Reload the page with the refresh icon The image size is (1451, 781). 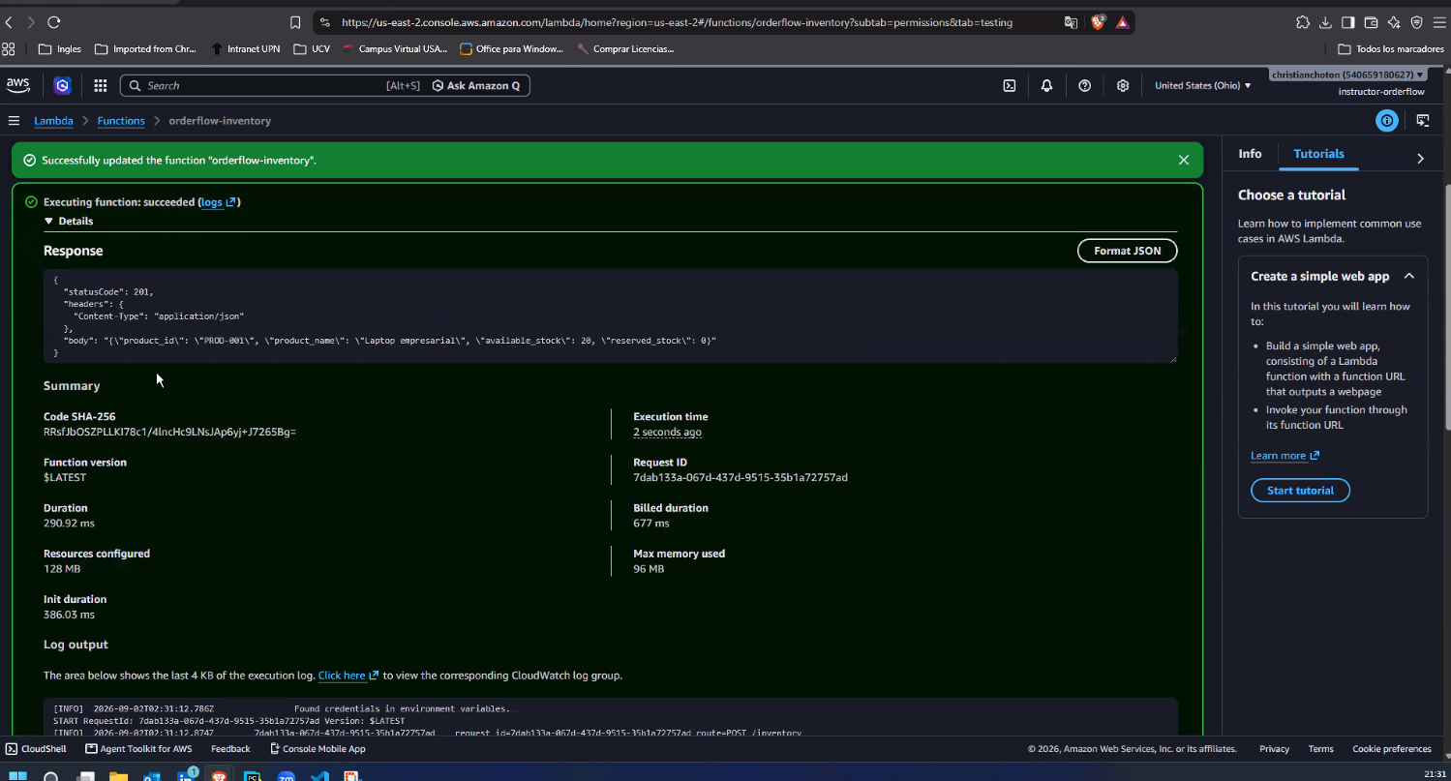[53, 22]
